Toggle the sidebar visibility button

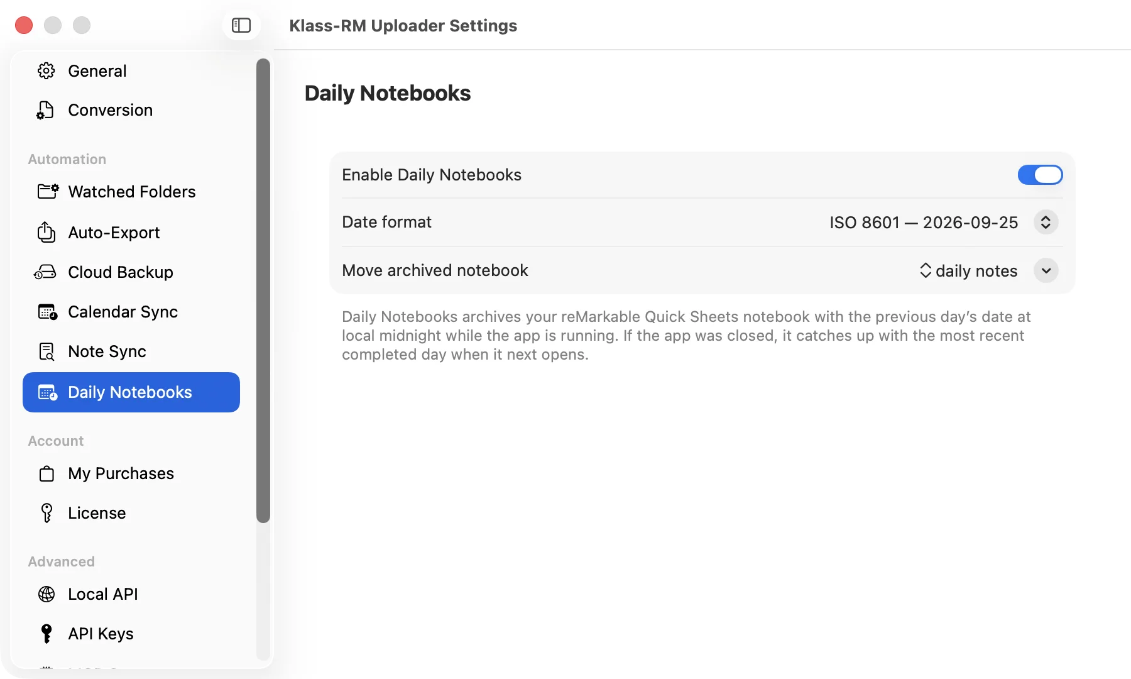241,25
